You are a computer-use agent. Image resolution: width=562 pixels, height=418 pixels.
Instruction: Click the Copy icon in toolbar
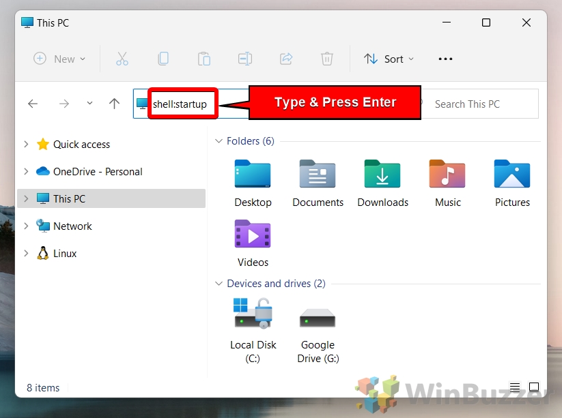tap(163, 59)
